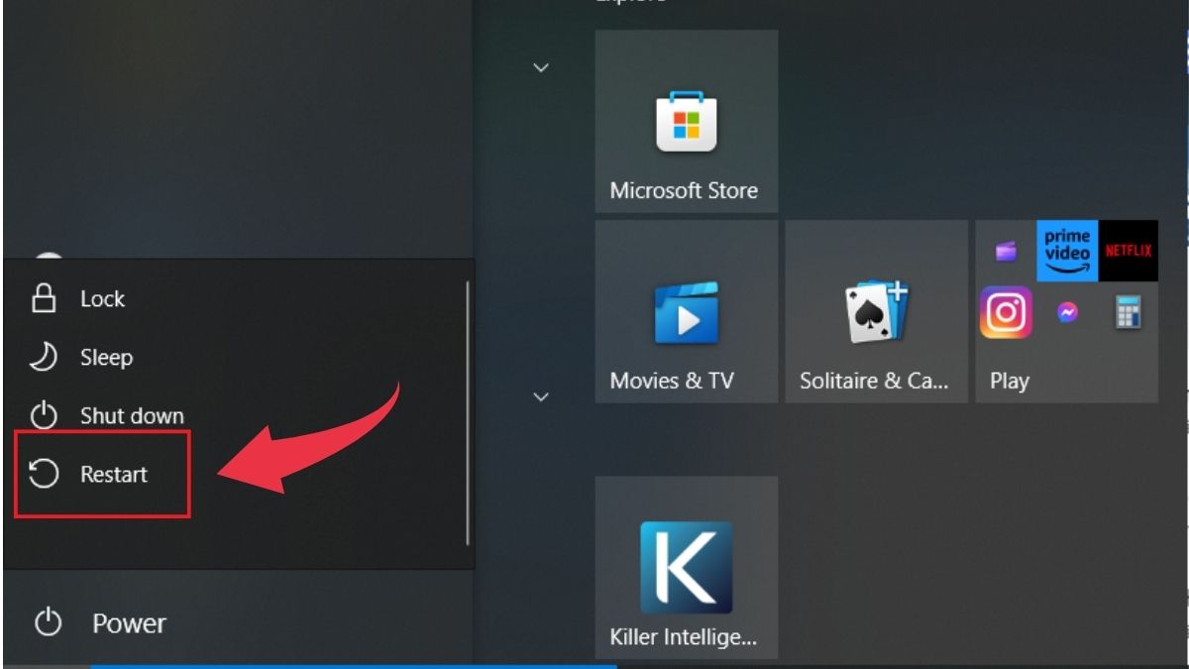Choose Lock from the power menu
The image size is (1189, 669).
(239, 298)
